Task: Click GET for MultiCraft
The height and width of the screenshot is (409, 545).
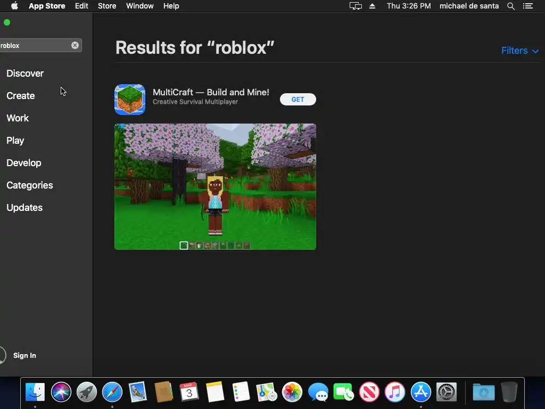Action: [x=298, y=100]
